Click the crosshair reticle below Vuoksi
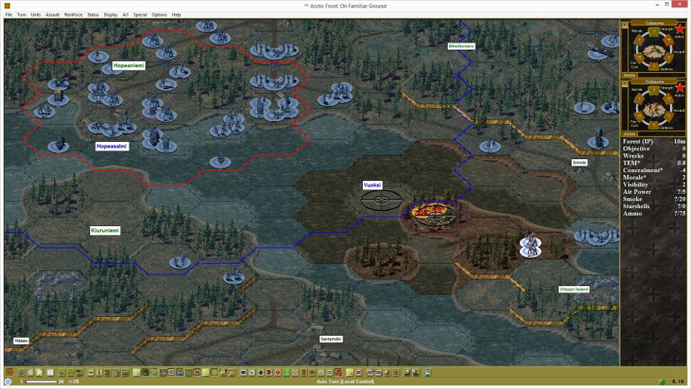 click(382, 201)
